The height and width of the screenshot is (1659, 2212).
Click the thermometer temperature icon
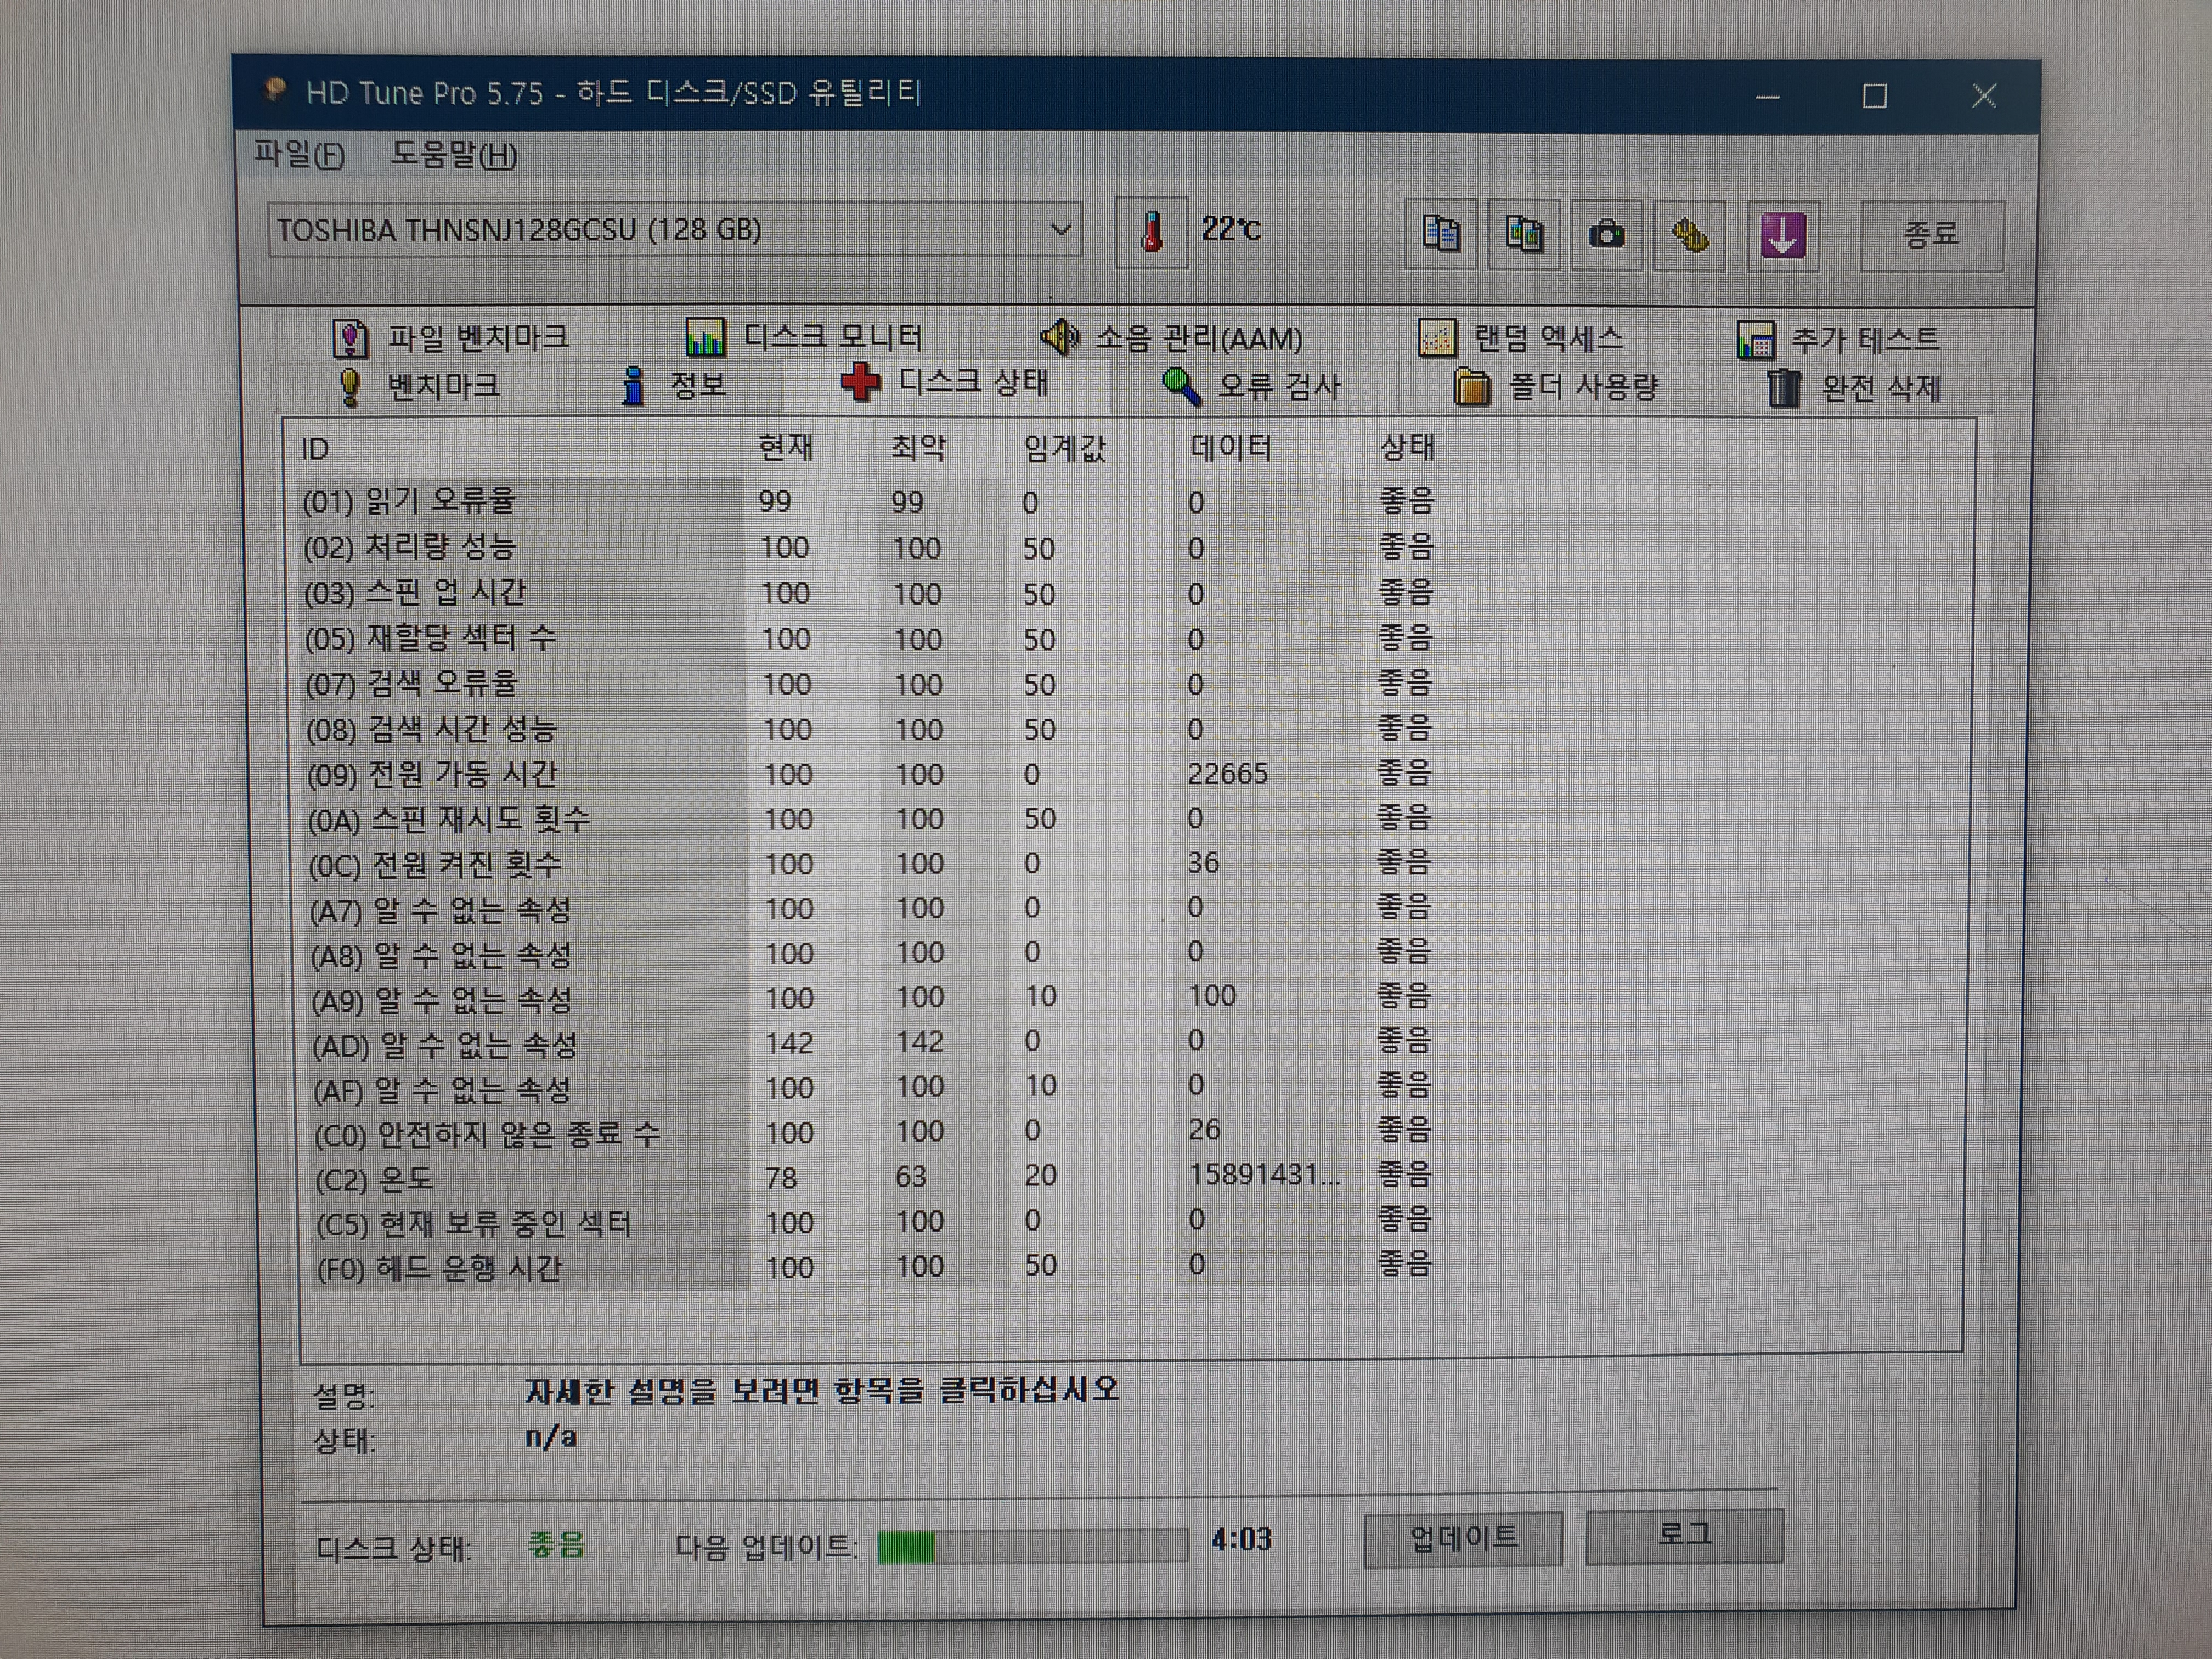click(1151, 232)
